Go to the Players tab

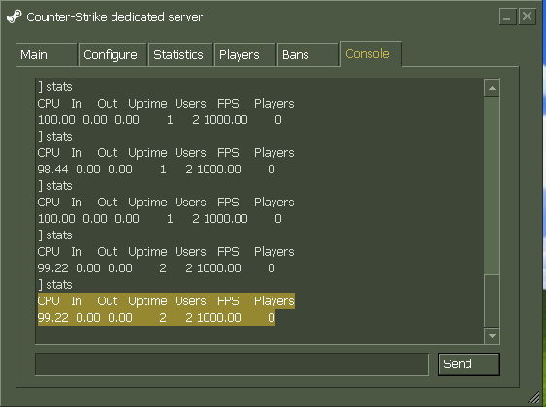click(x=244, y=54)
